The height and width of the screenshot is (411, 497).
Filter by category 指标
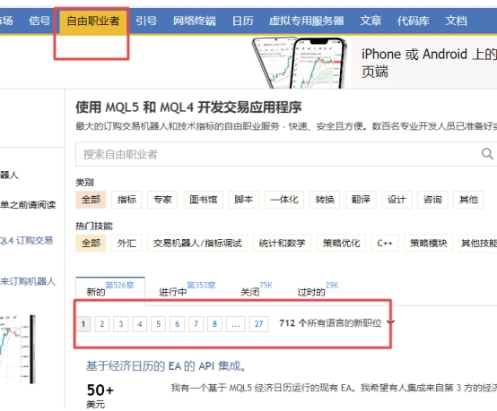(126, 200)
